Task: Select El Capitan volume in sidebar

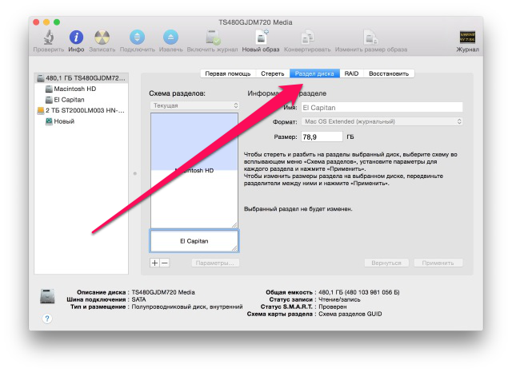Action: click(69, 100)
